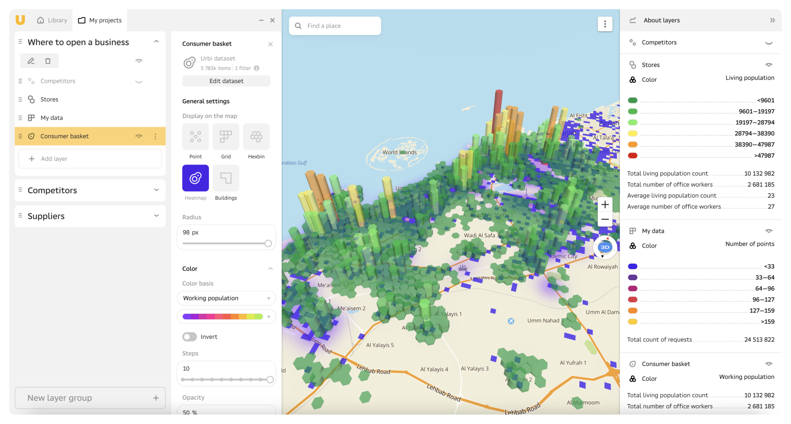
Task: Collapse the Where to open a business group
Action: coord(156,41)
